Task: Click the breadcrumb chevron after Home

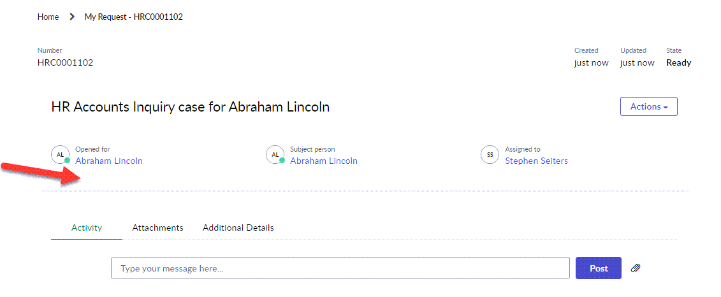Action: (x=72, y=17)
